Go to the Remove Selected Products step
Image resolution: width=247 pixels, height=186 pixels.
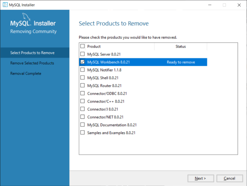pos(32,63)
